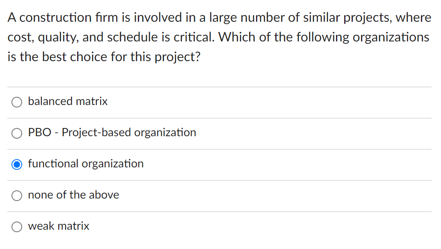Click the PBO answer text label

(112, 133)
